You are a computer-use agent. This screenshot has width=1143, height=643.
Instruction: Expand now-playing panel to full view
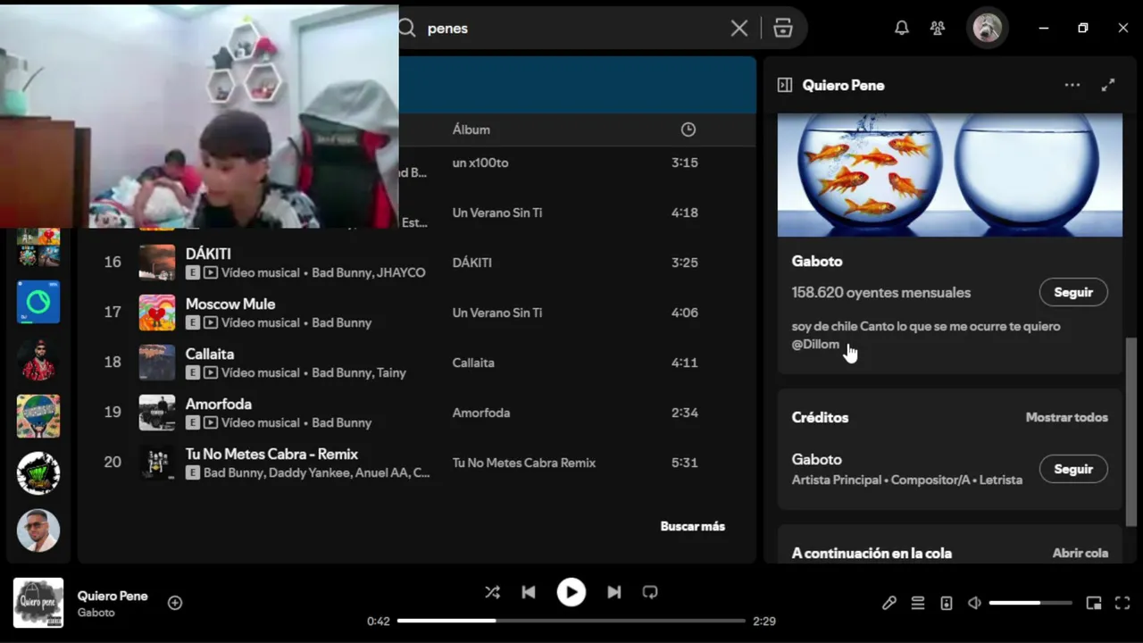[x=1108, y=85]
